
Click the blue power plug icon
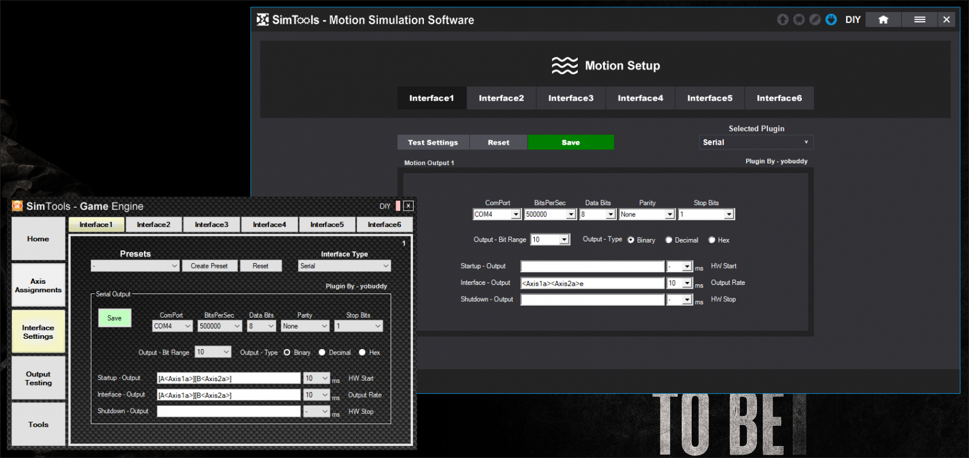point(831,20)
